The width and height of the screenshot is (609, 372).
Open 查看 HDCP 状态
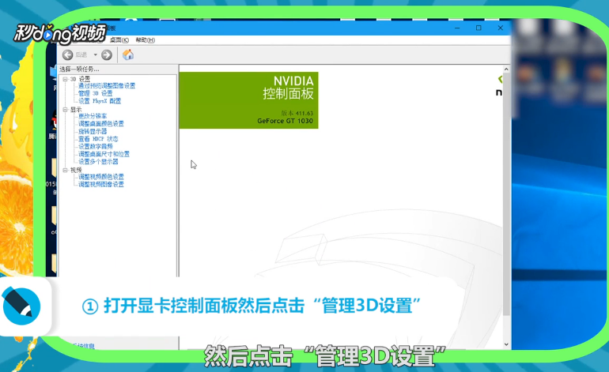coord(98,139)
